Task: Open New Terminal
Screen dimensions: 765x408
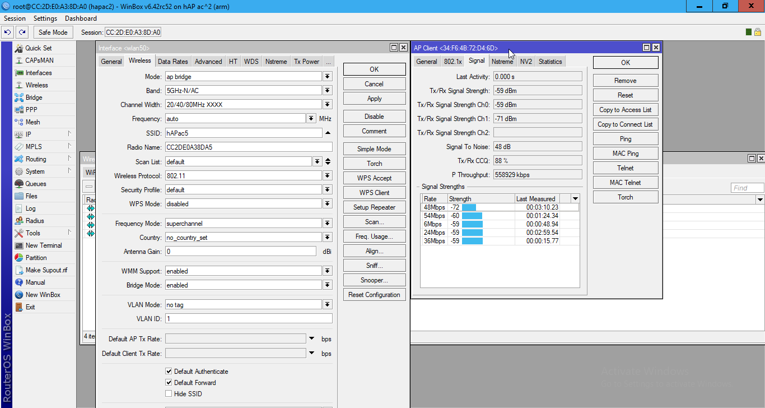Action: (44, 245)
